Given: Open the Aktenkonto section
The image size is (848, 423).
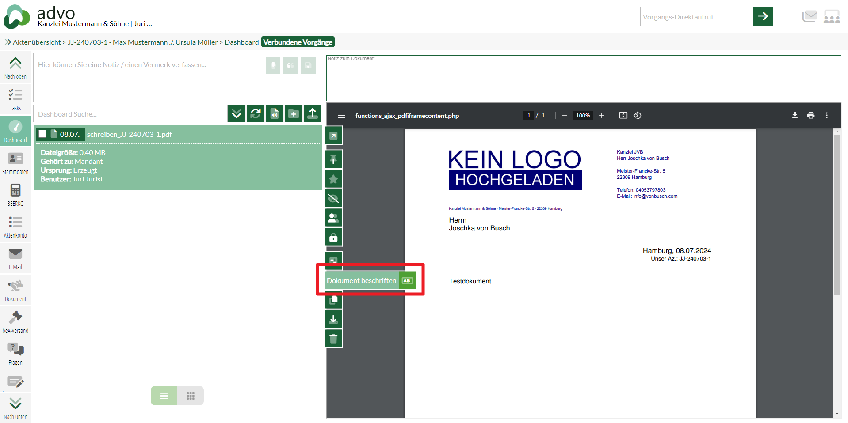Looking at the screenshot, I should click(15, 227).
